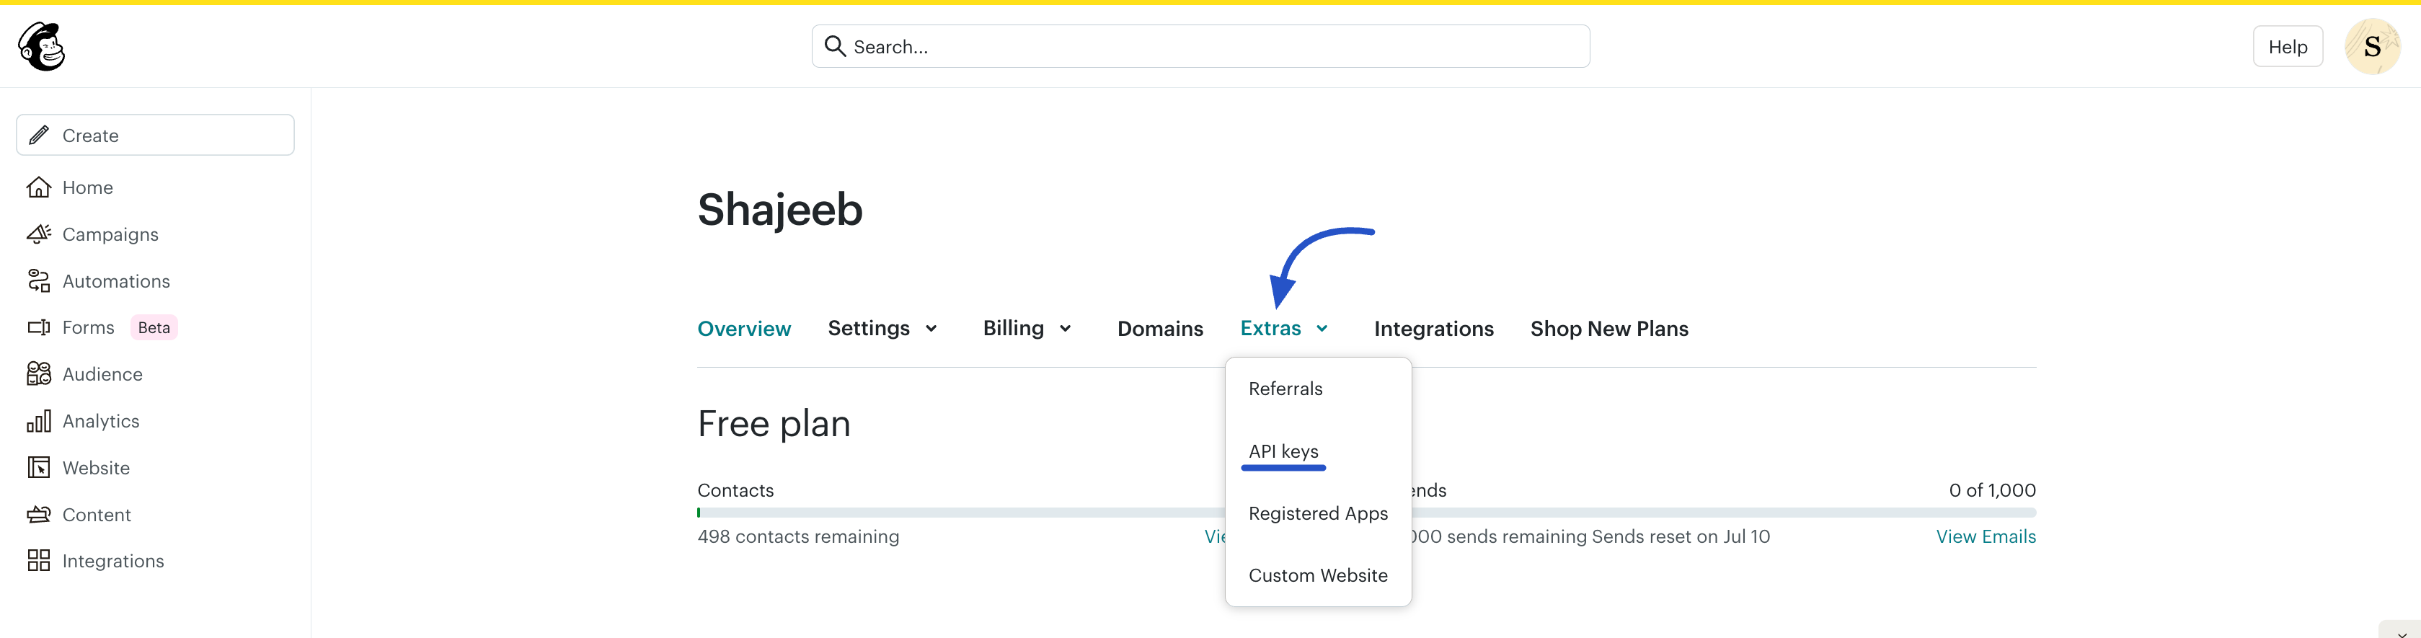Expand the Billing dropdown menu

pyautogui.click(x=1027, y=329)
